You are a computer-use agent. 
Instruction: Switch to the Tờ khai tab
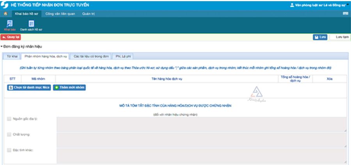tap(12, 56)
